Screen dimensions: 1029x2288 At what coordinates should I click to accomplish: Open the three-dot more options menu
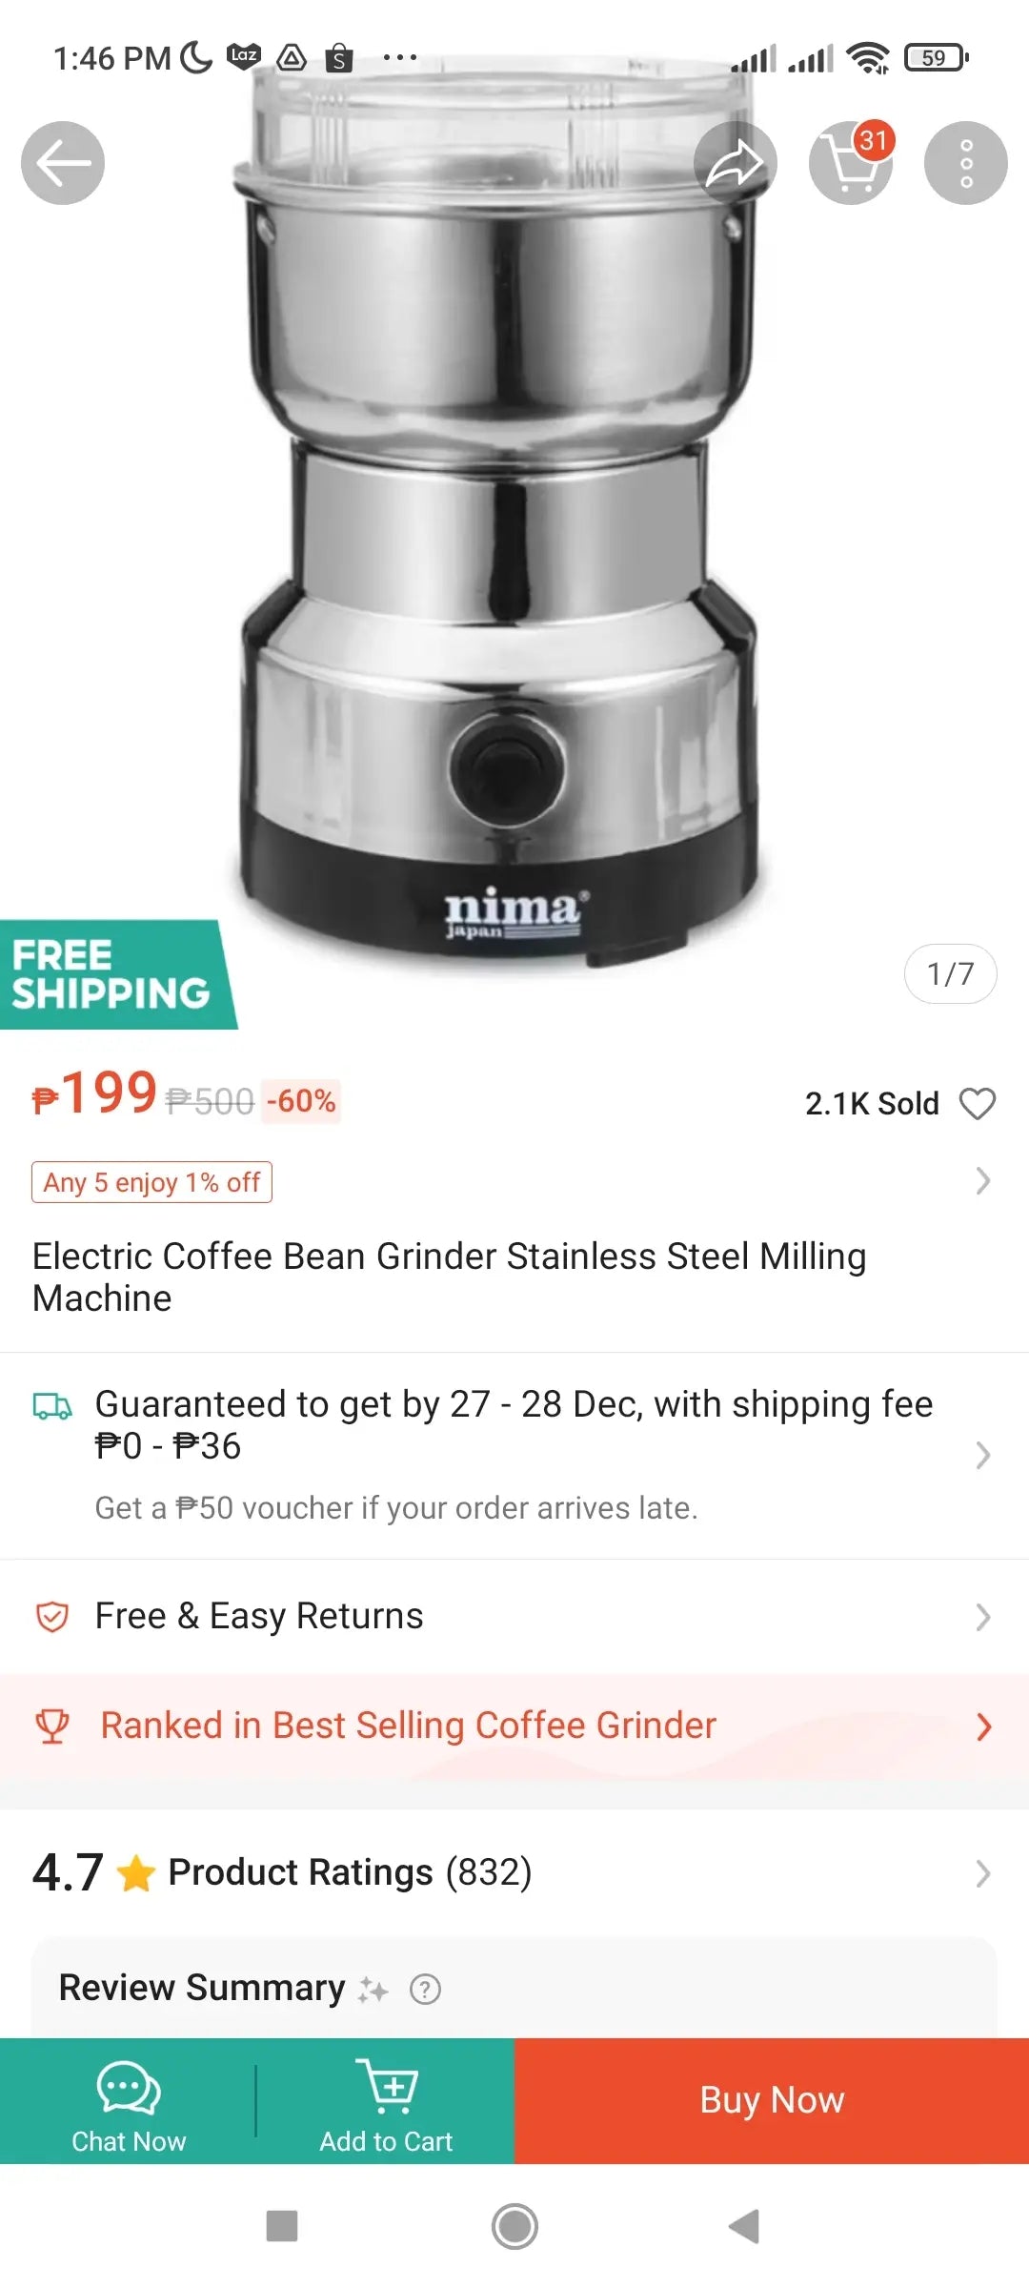click(965, 163)
